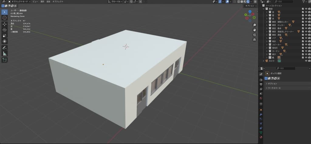Select the Rotate tool in the toolbar
The image size is (311, 144).
pos(5,30)
